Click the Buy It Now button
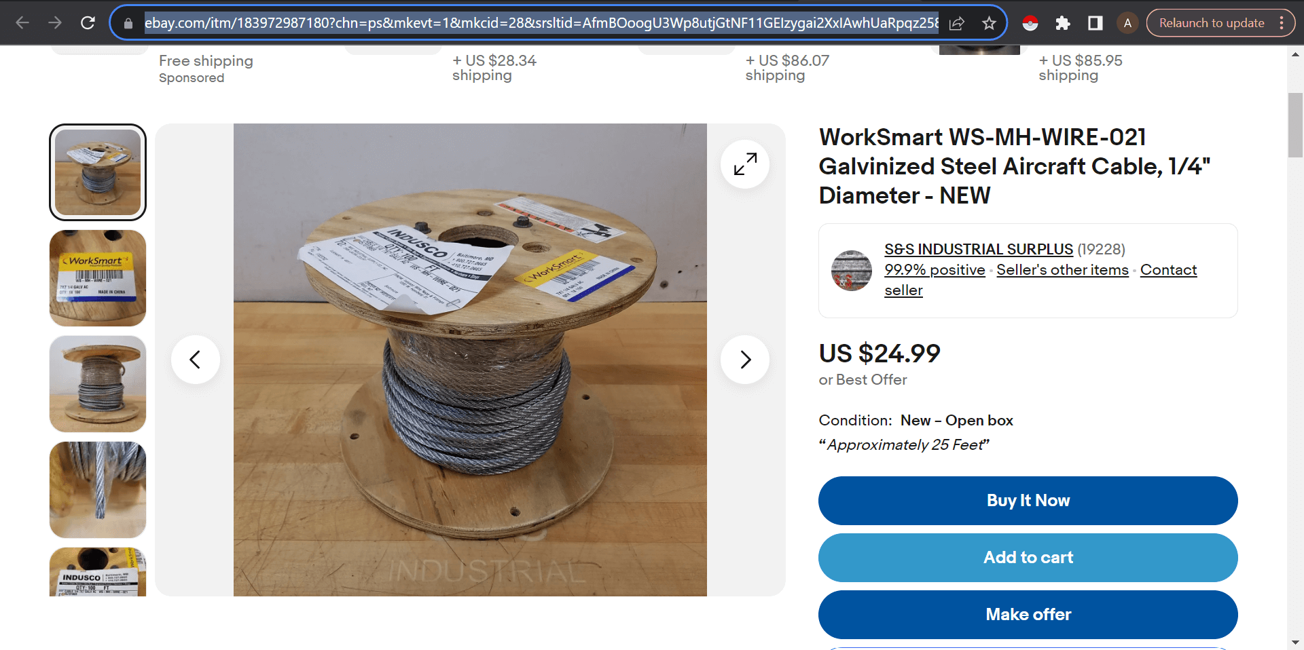Image resolution: width=1304 pixels, height=650 pixels. click(x=1028, y=501)
